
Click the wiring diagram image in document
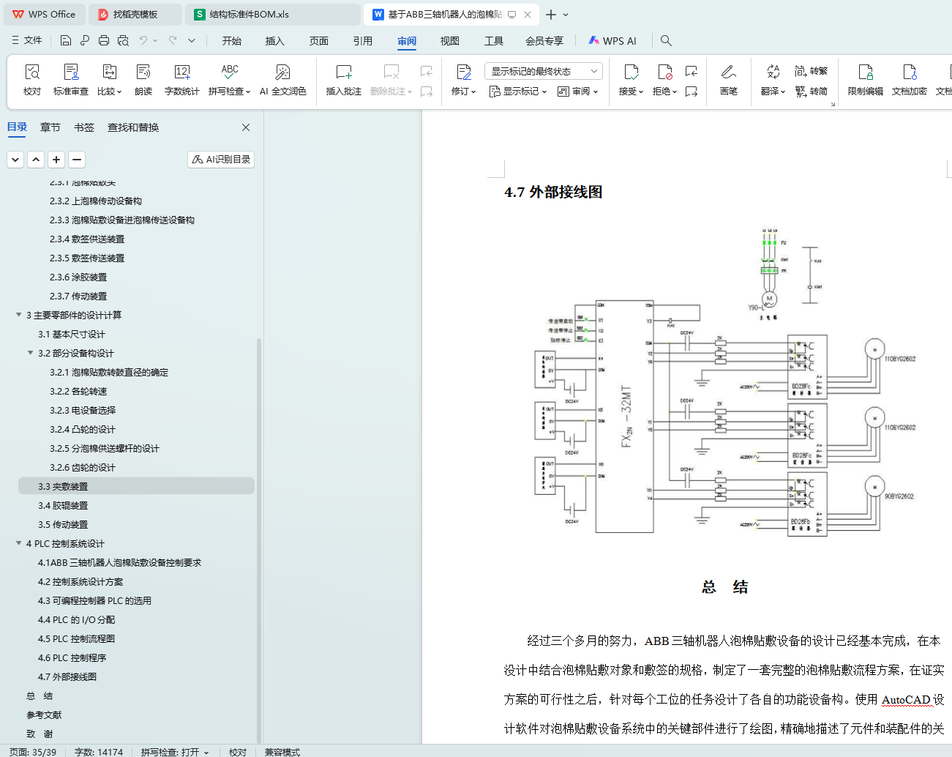725,383
